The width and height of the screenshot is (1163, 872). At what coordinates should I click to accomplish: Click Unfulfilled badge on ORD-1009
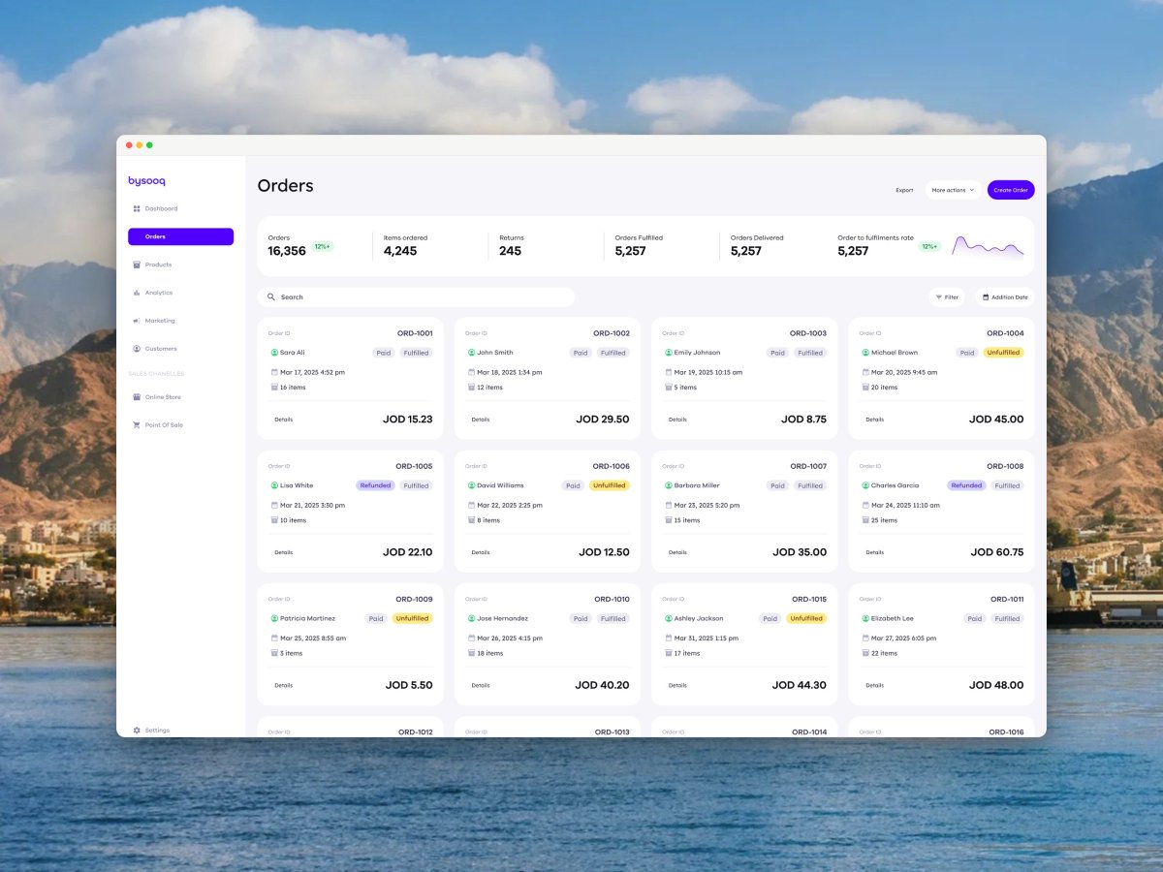point(412,618)
